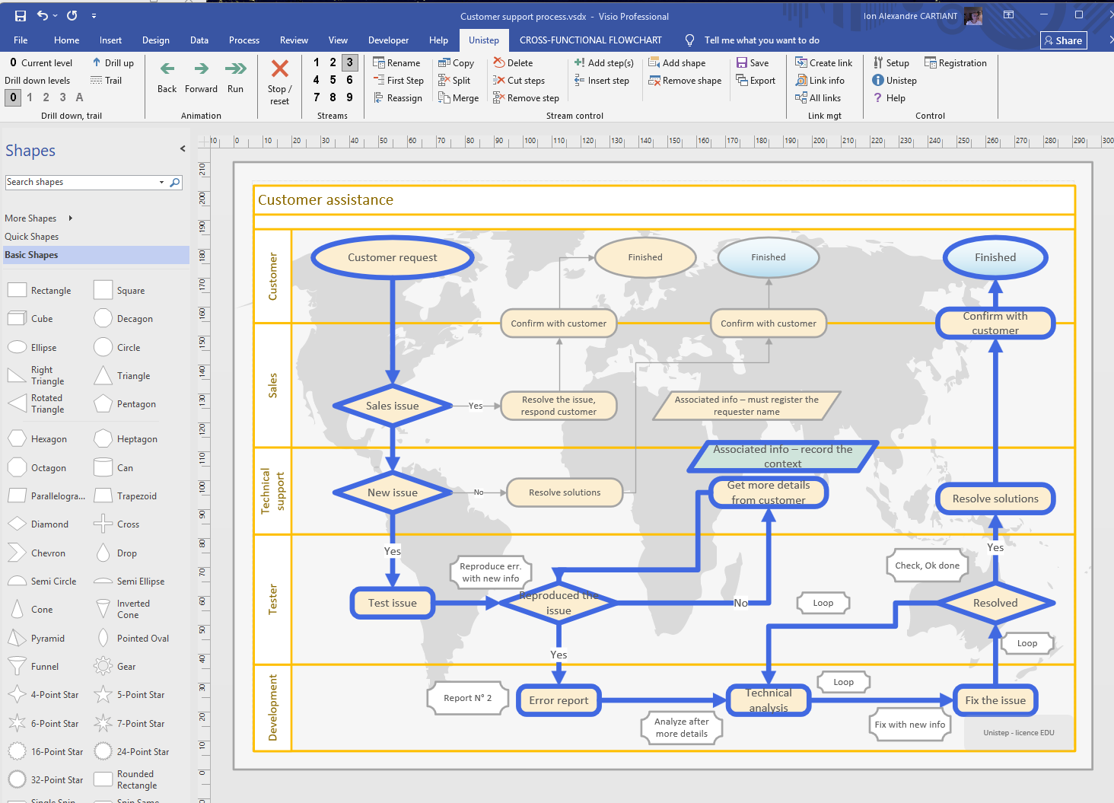The height and width of the screenshot is (803, 1114).
Task: Click the Export icon in ribbon
Action: click(x=742, y=80)
